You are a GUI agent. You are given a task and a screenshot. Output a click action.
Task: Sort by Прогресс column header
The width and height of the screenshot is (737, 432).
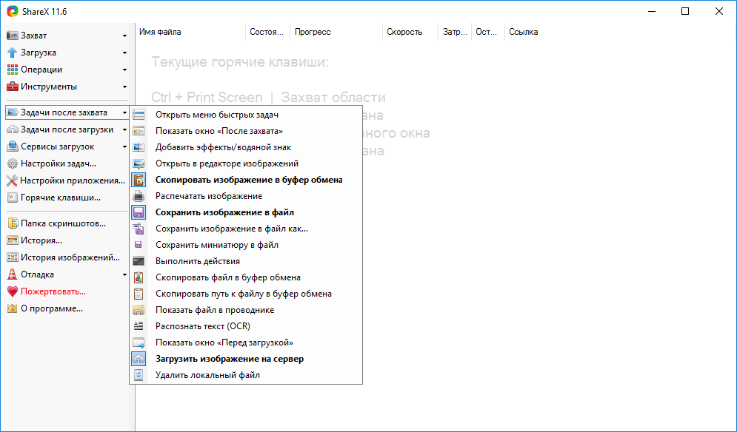click(336, 32)
